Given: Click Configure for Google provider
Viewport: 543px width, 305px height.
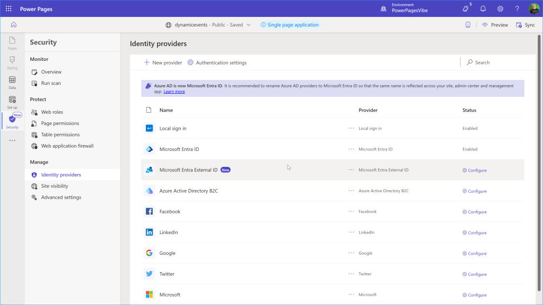Looking at the screenshot, I should point(474,254).
